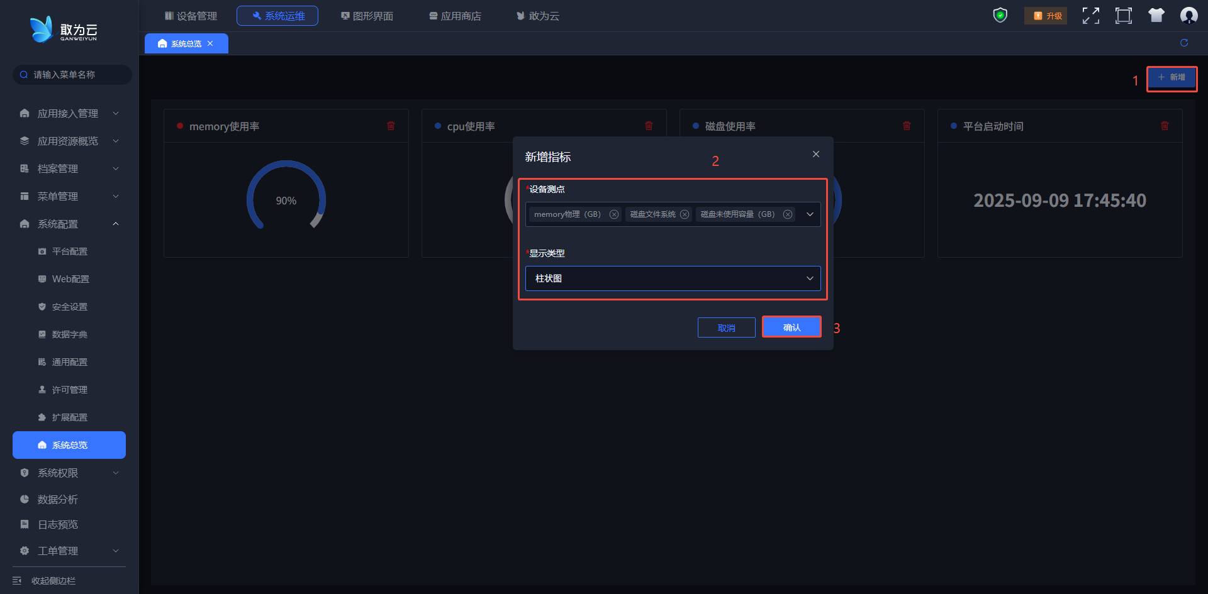Viewport: 1208px width, 594px height.
Task: Open 扩展配置 in sidebar
Action: 69,417
